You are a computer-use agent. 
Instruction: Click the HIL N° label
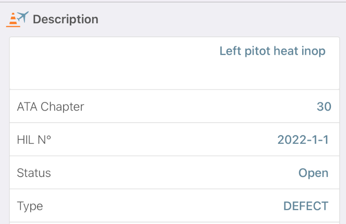(34, 140)
